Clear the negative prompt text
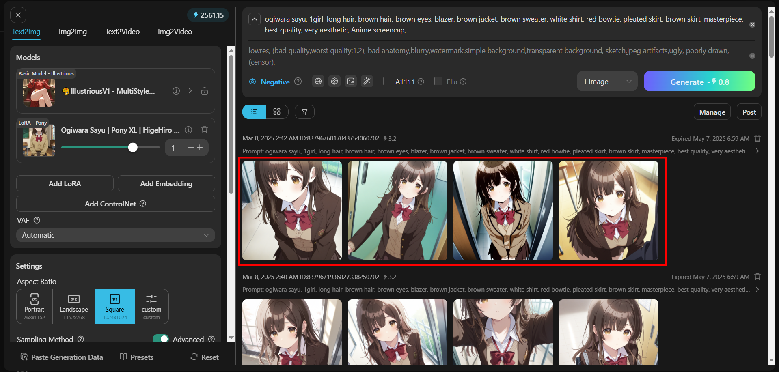779x372 pixels. 752,56
